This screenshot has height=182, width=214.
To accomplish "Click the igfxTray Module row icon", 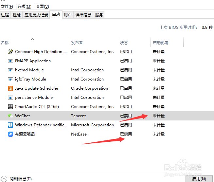I will click(10, 79).
